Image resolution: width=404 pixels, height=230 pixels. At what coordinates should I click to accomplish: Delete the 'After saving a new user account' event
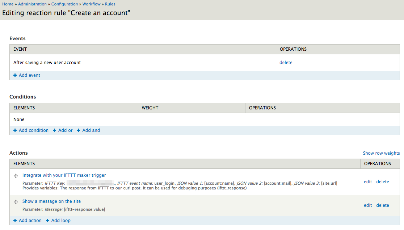pyautogui.click(x=286, y=62)
